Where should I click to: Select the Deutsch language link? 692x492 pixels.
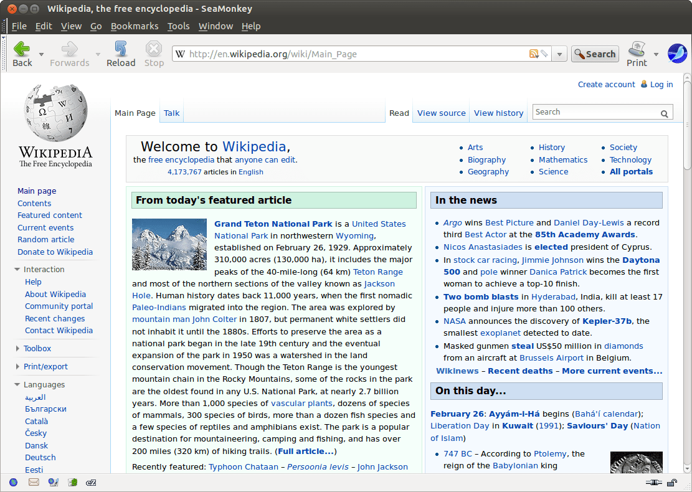40,458
